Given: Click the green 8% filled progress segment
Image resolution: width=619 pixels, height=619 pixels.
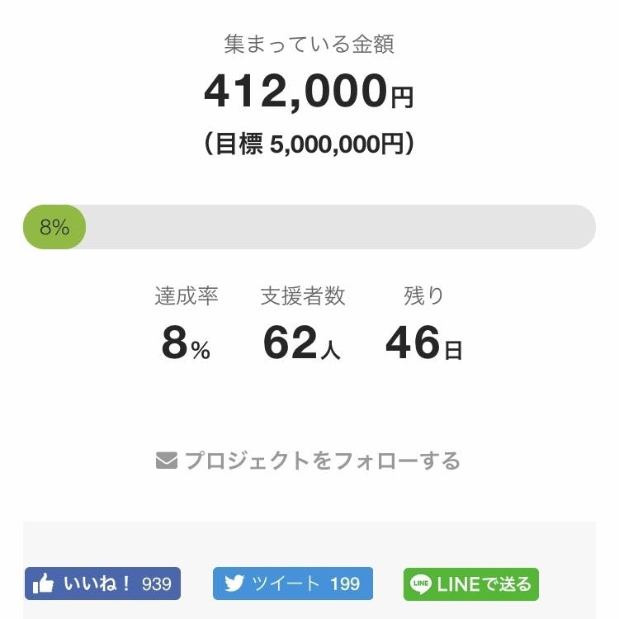Looking at the screenshot, I should [54, 227].
